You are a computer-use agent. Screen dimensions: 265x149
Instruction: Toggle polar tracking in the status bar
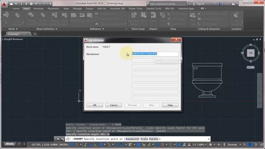coord(101,144)
